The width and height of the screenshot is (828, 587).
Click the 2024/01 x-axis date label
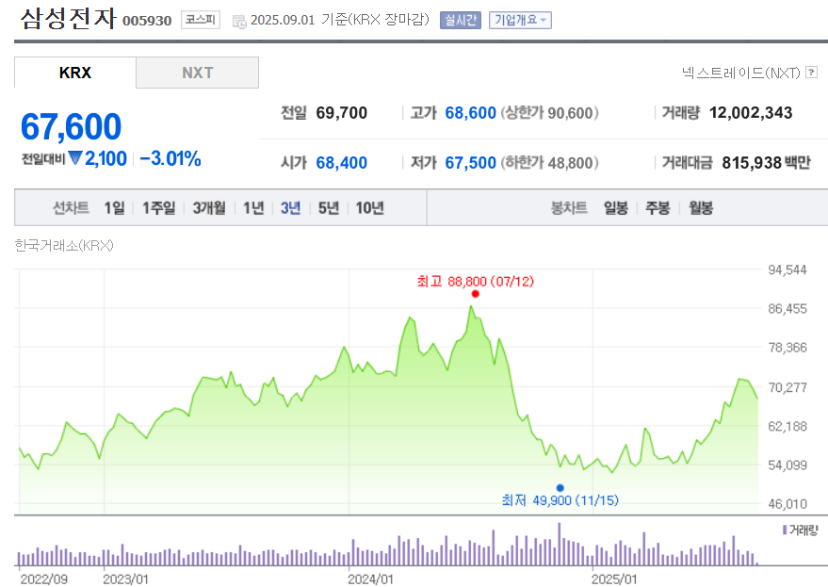pos(370,579)
